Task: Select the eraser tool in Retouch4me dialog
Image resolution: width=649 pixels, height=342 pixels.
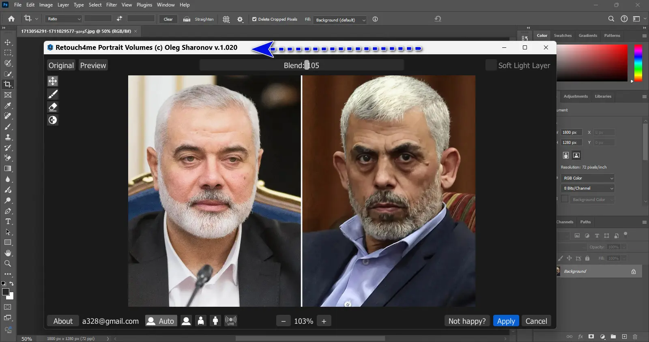Action: [x=53, y=107]
